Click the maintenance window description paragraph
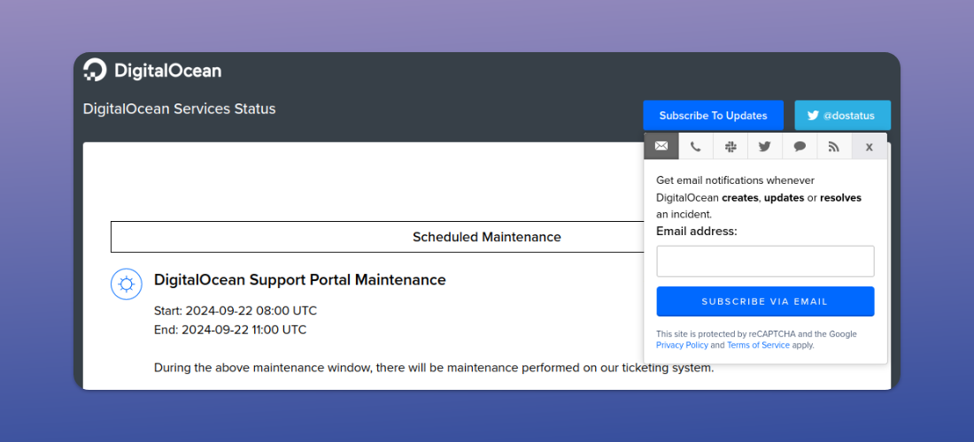 pos(434,369)
